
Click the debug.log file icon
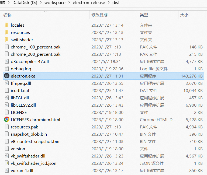point(7,69)
